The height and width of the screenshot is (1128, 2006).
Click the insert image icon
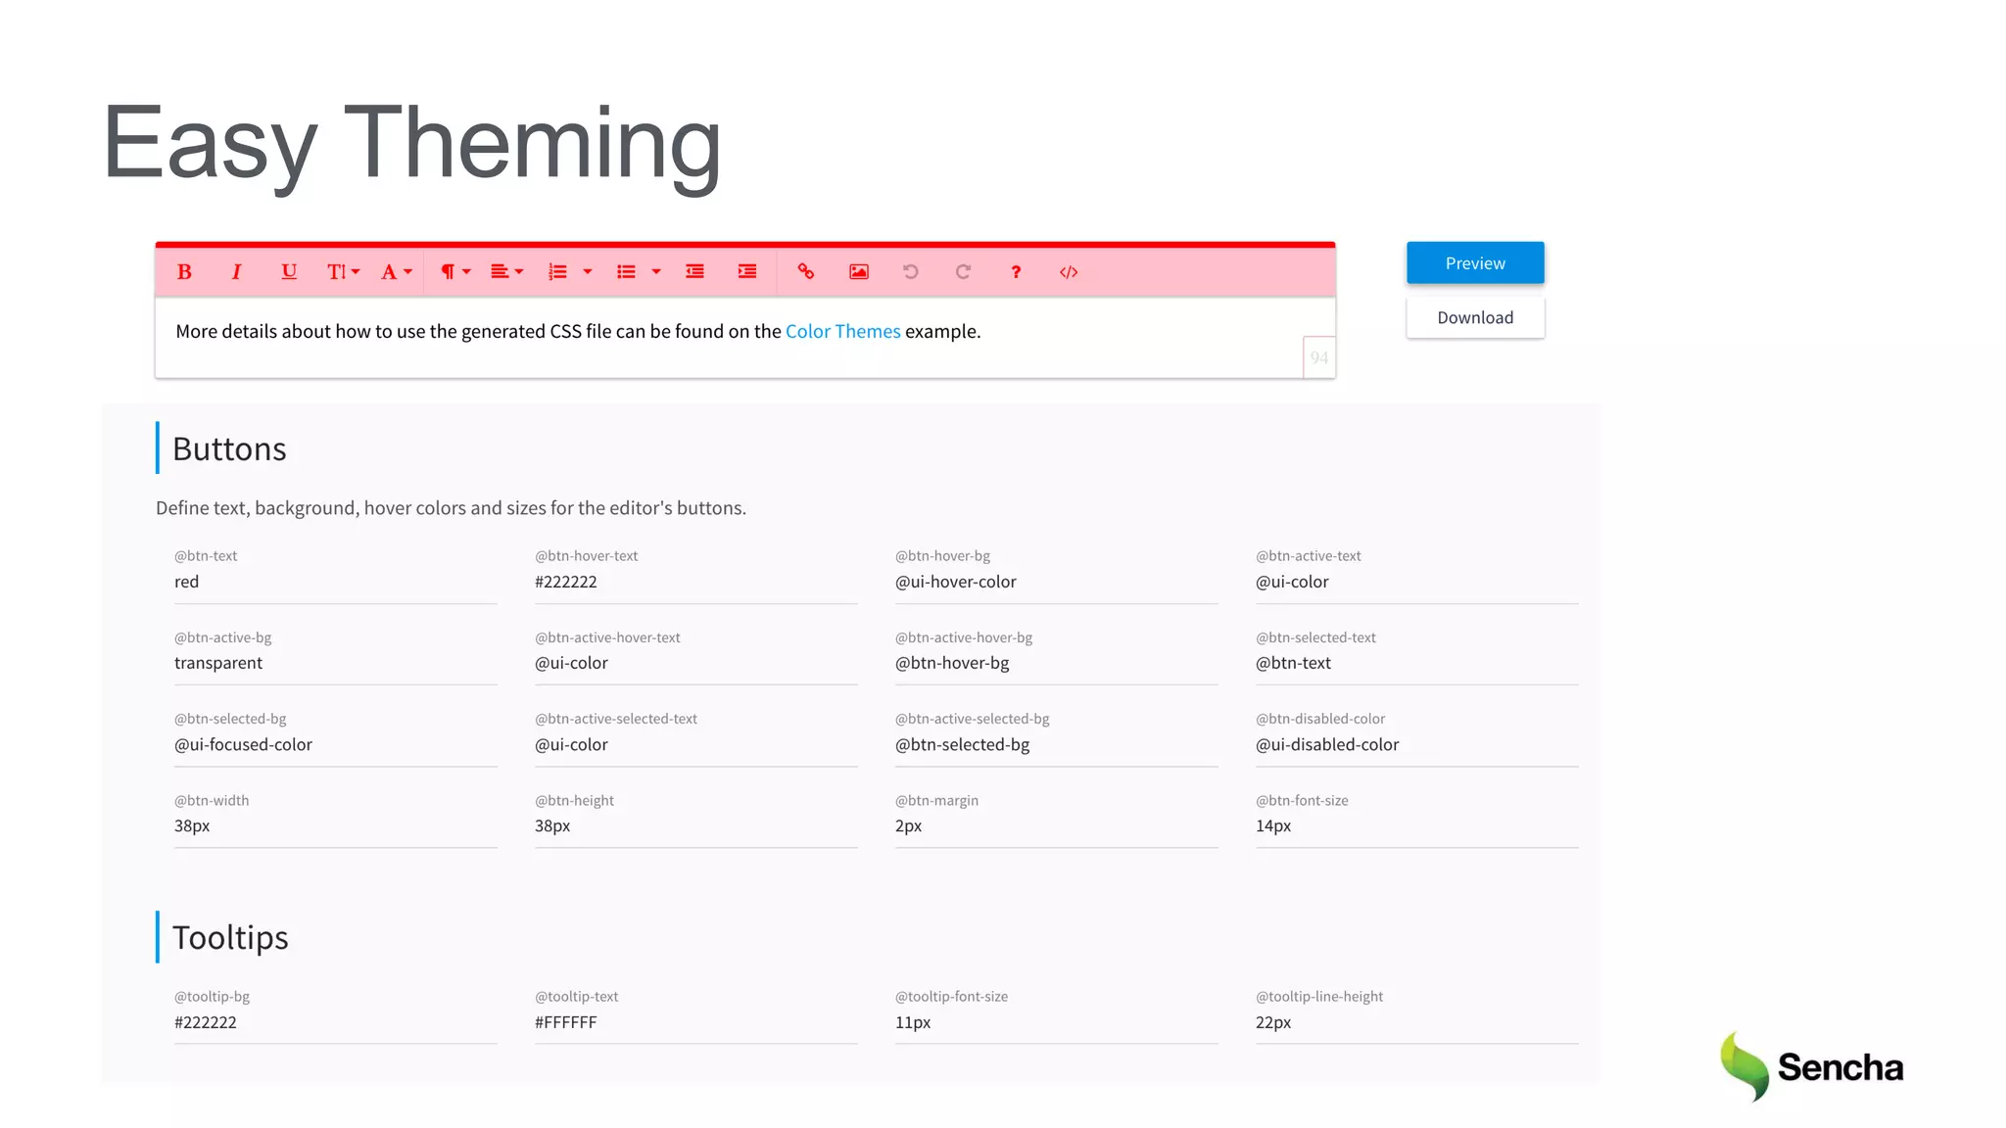pos(859,272)
